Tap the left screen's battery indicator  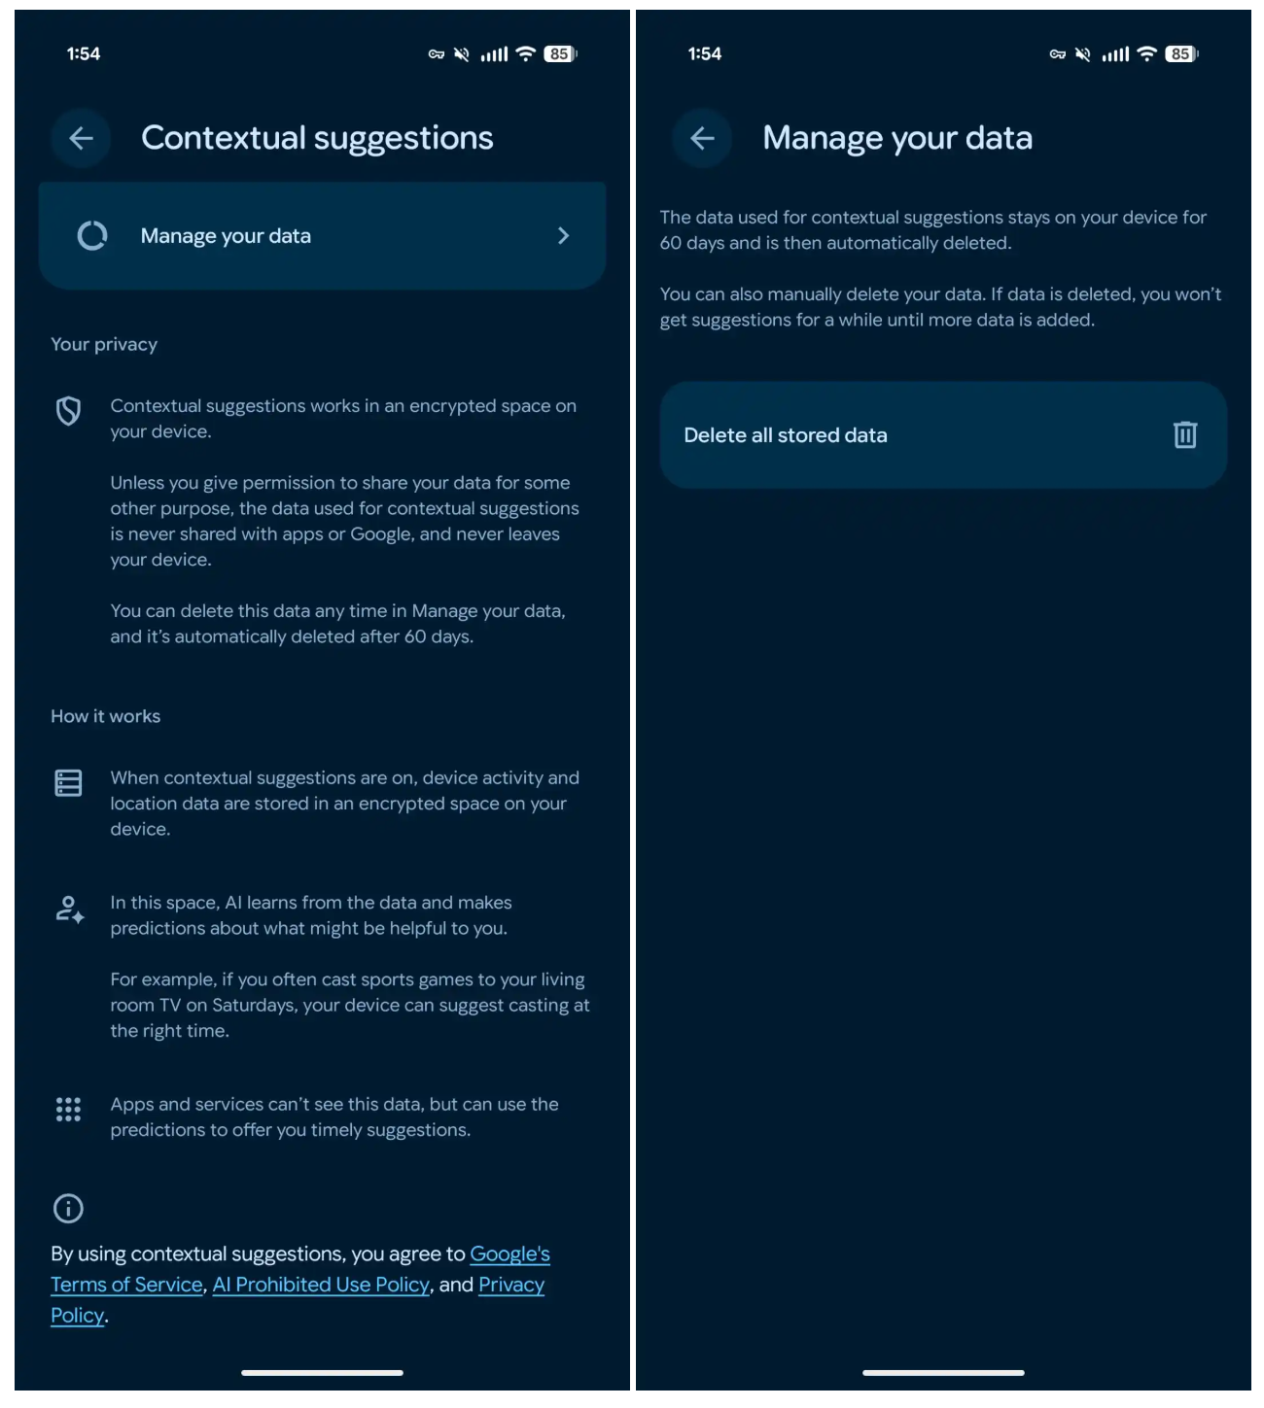pos(560,54)
